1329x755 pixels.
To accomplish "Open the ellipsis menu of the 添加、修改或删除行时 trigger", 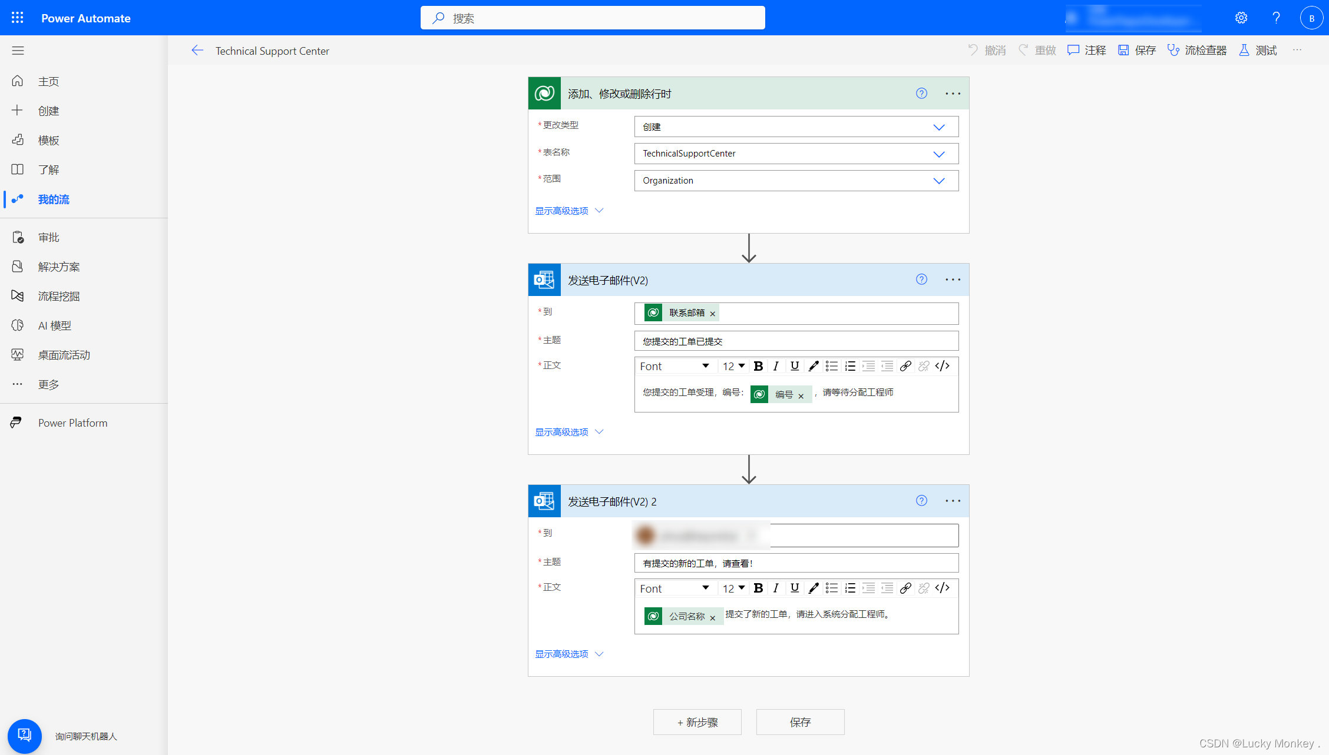I will [x=953, y=94].
